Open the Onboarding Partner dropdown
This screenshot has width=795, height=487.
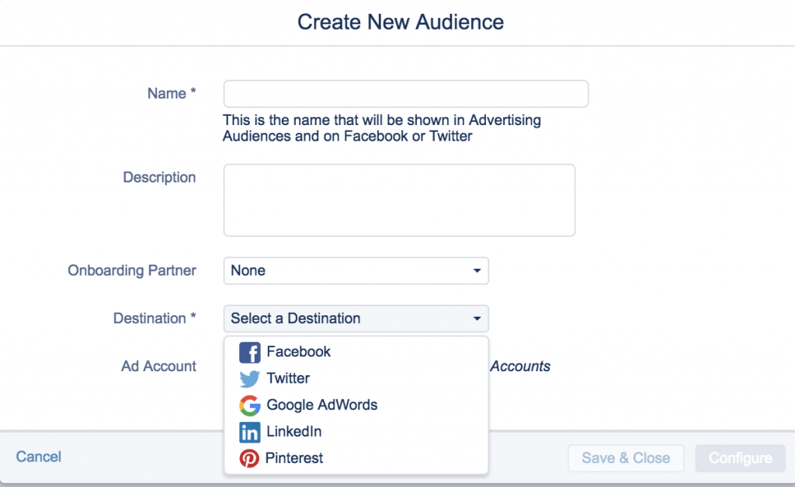coord(356,270)
